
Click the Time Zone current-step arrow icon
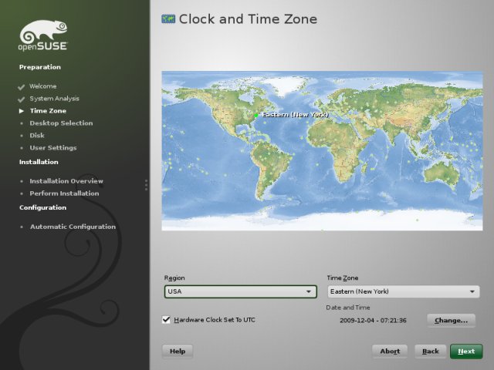pyautogui.click(x=22, y=111)
